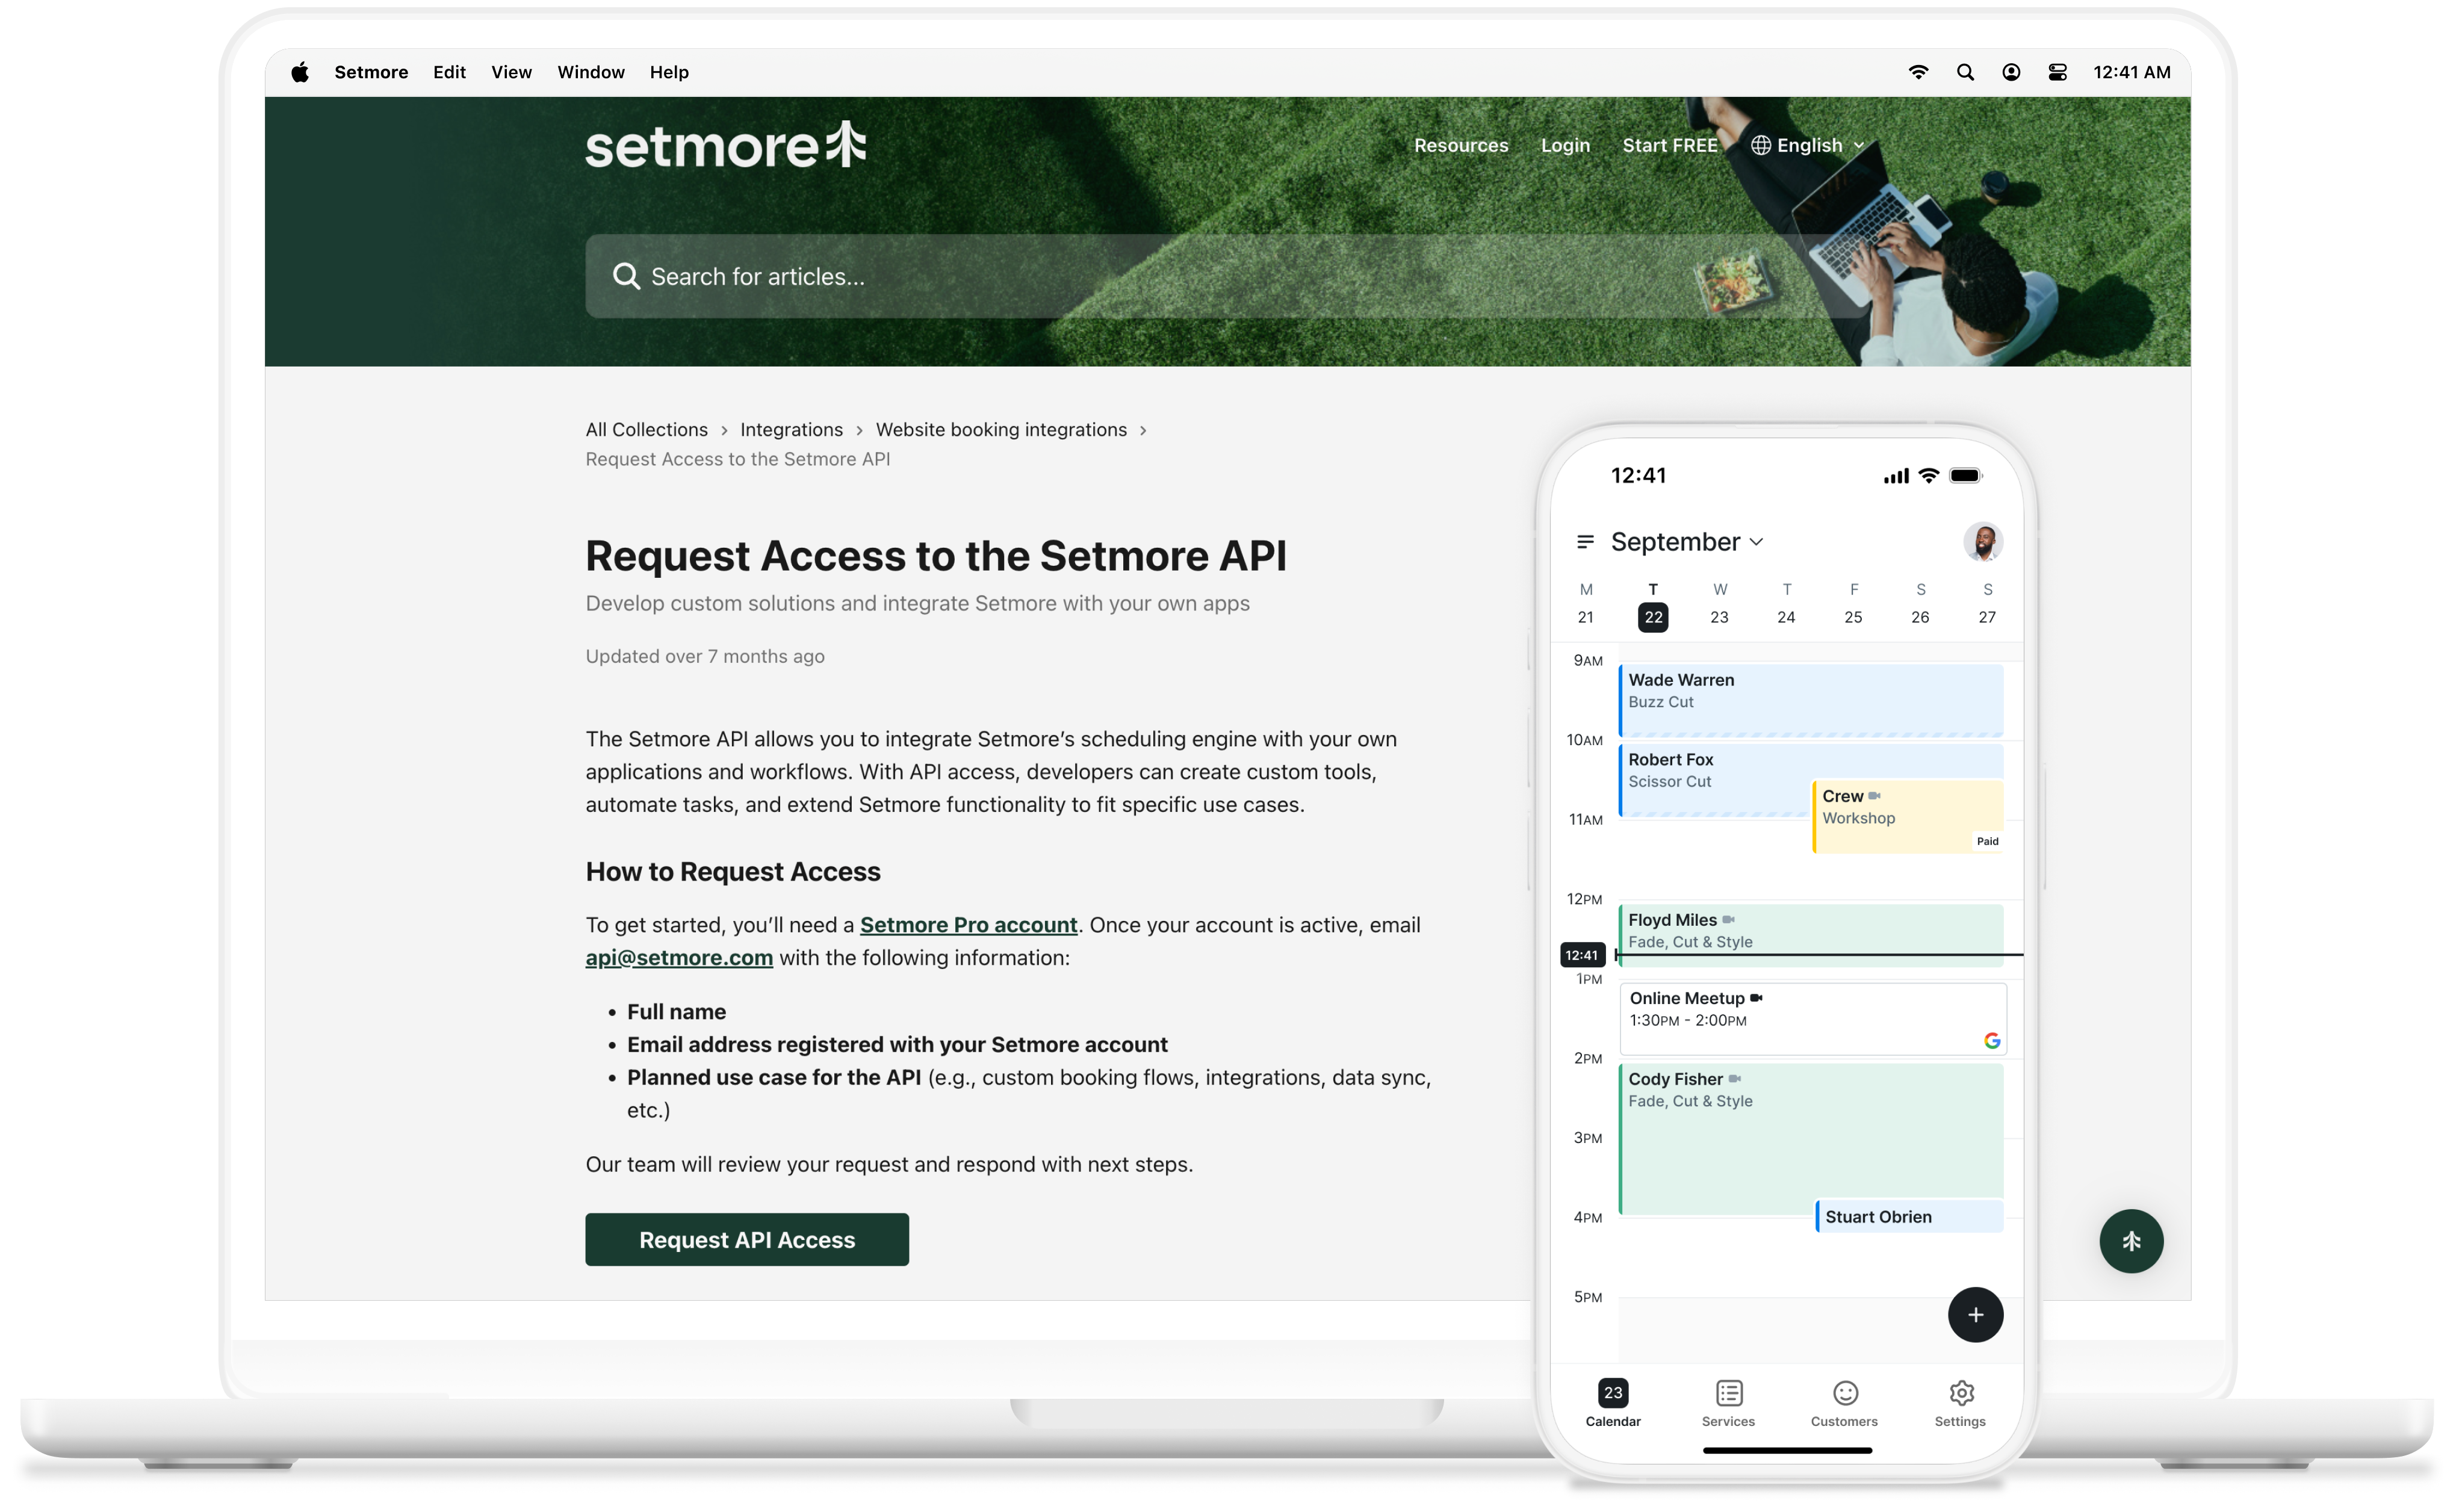Click the phone cellular signal icon

click(x=1896, y=477)
